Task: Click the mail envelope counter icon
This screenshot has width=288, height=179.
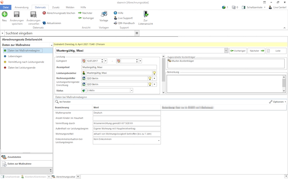Action: coord(235,7)
